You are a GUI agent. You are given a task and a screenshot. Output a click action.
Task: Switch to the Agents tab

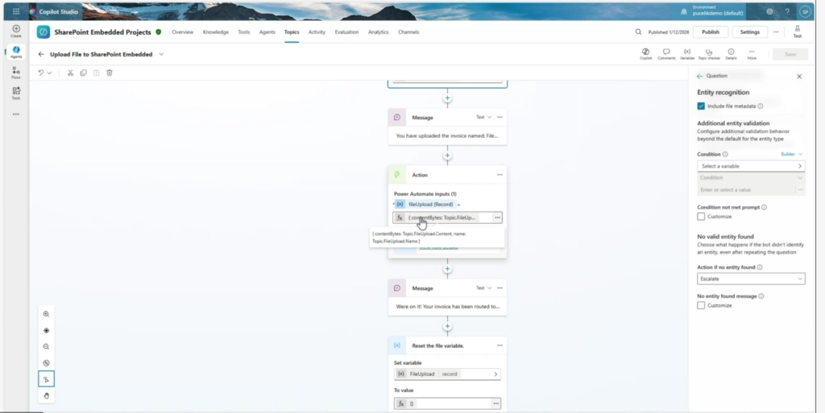click(x=267, y=32)
